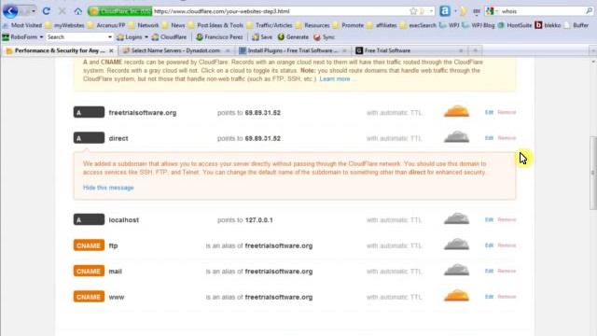Open RoboForm Logins dropdown
The height and width of the screenshot is (336, 597).
point(132,37)
